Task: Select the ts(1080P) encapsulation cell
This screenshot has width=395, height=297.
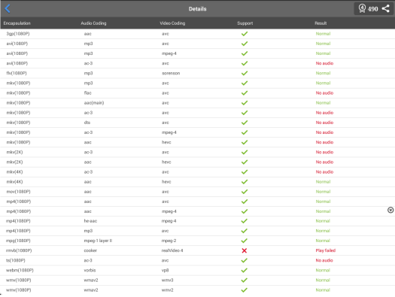Action: coord(16,260)
